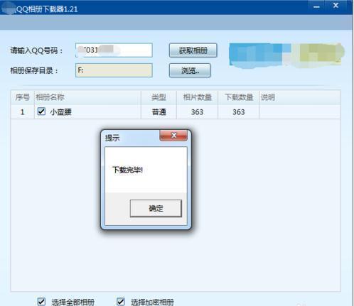Click the blurred banner image at top right

[x=286, y=55]
